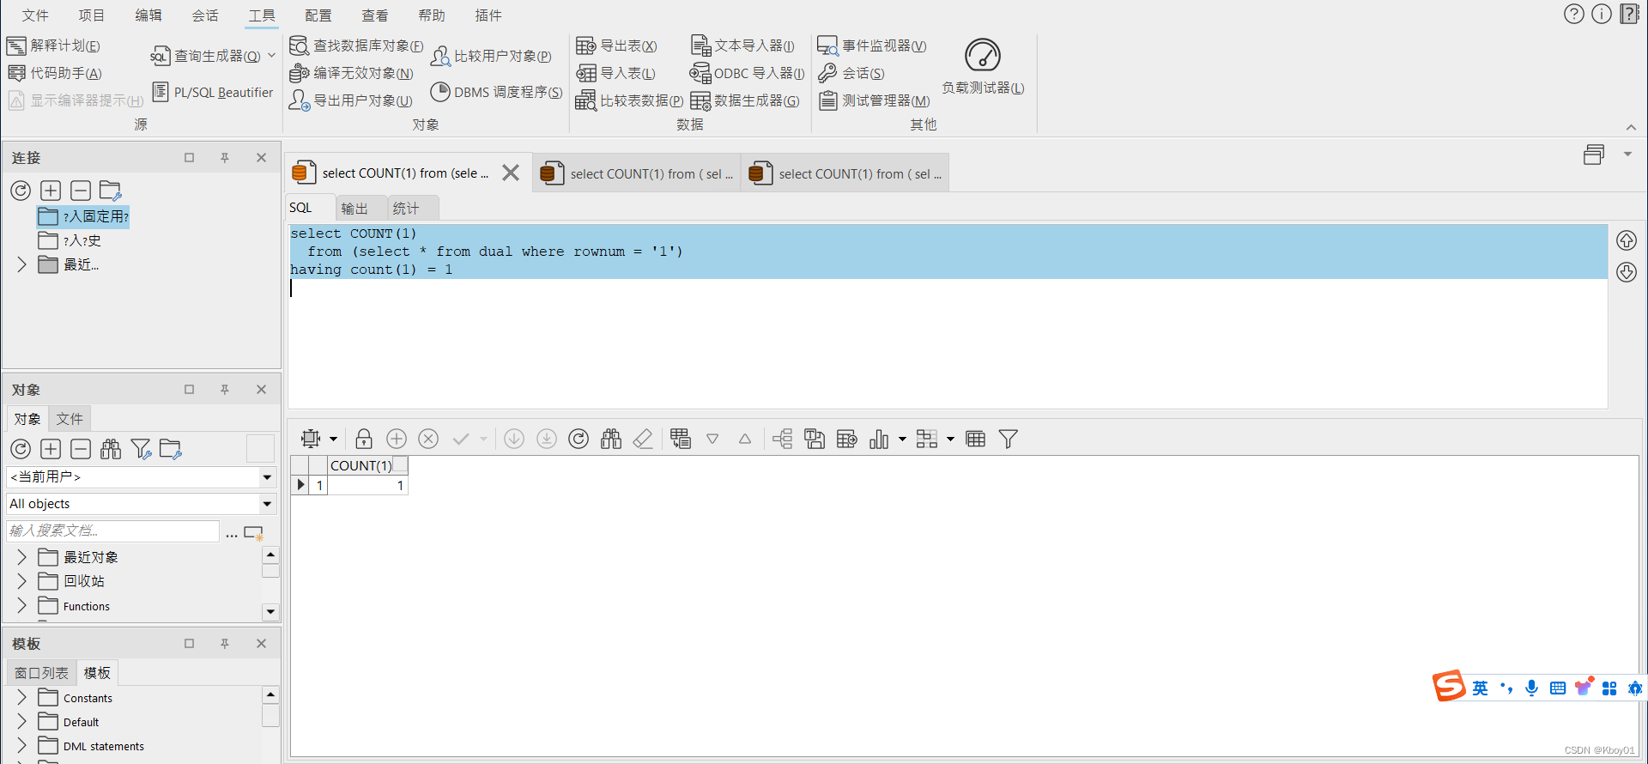This screenshot has height=764, width=1648.
Task: Open 比较表数据 compare table data
Action: point(629,100)
